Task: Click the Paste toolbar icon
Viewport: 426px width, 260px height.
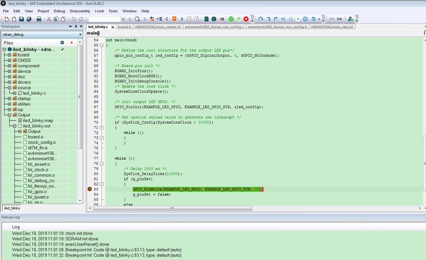Action: pos(63,19)
